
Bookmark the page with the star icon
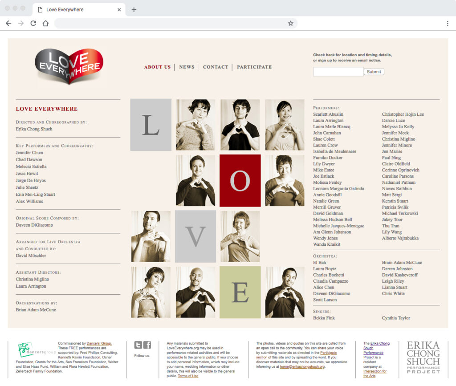click(x=290, y=23)
